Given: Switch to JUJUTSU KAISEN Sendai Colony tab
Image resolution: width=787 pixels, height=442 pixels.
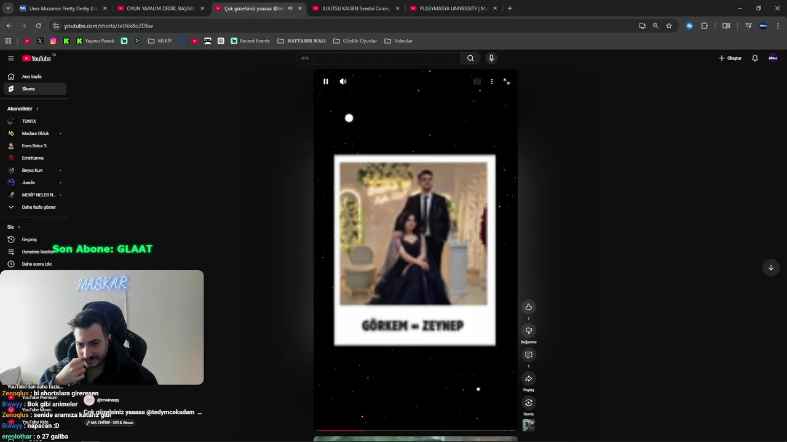Looking at the screenshot, I should click(356, 9).
